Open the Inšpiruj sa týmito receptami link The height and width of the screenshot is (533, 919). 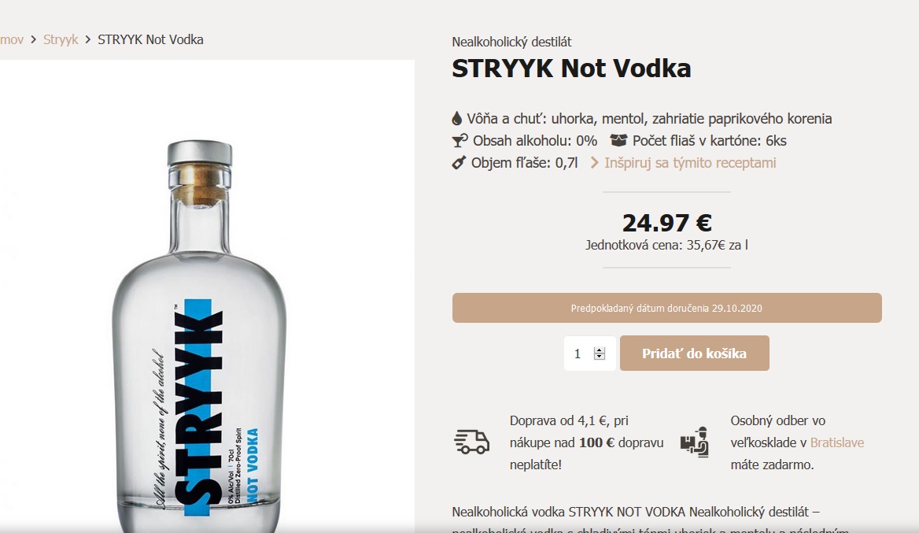click(x=690, y=163)
